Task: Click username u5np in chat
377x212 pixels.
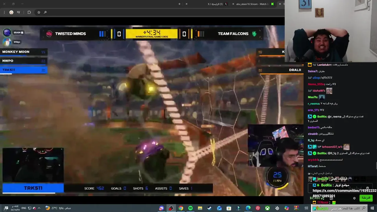Action: pos(316,78)
